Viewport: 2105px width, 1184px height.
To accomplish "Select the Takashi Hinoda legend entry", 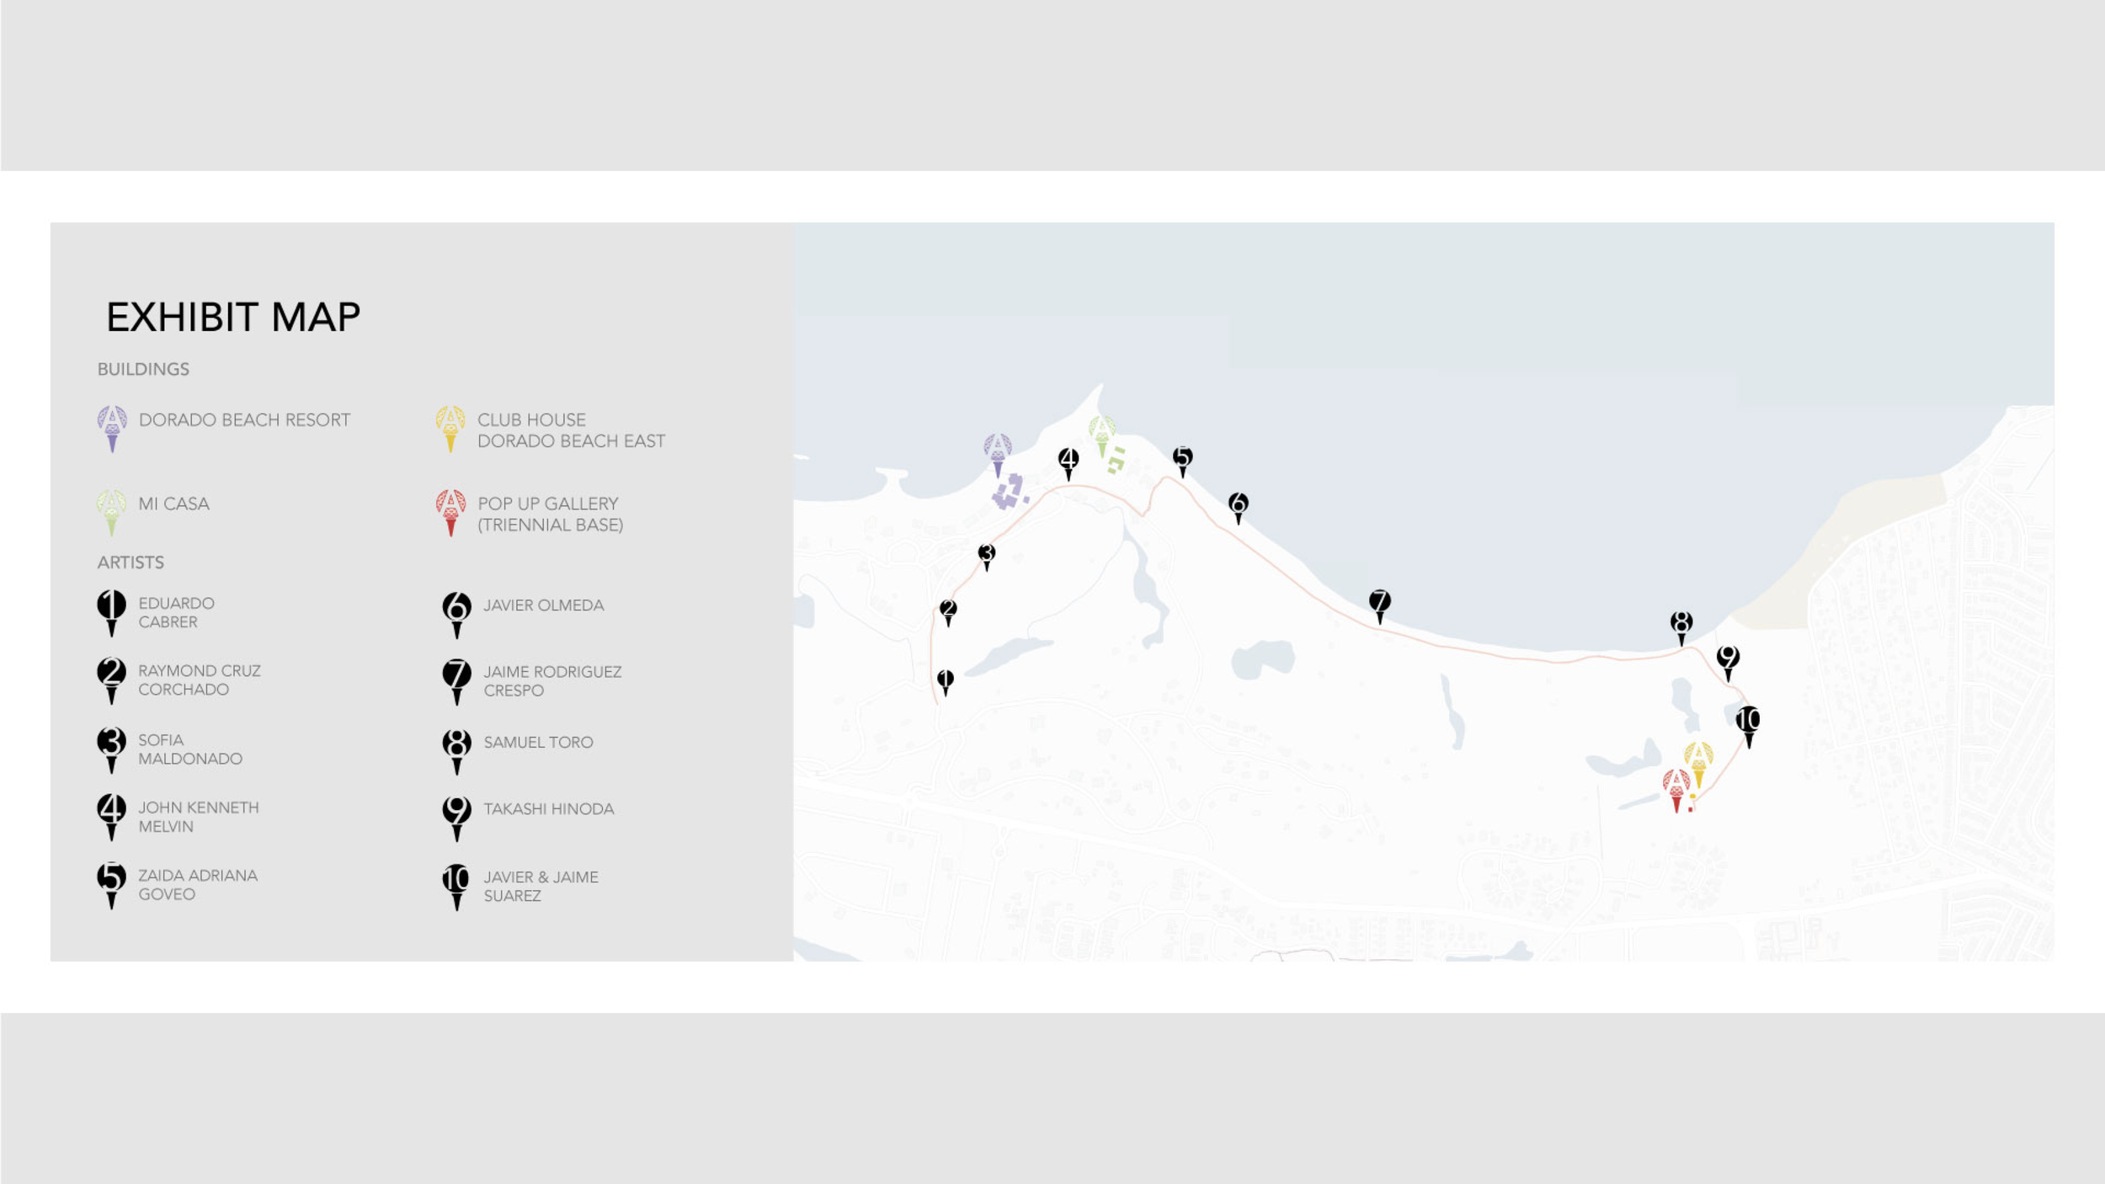I will 548,808.
